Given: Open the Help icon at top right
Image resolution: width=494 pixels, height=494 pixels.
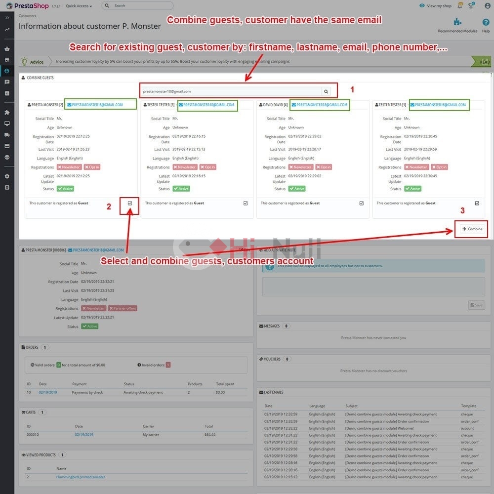Looking at the screenshot, I should (x=486, y=22).
